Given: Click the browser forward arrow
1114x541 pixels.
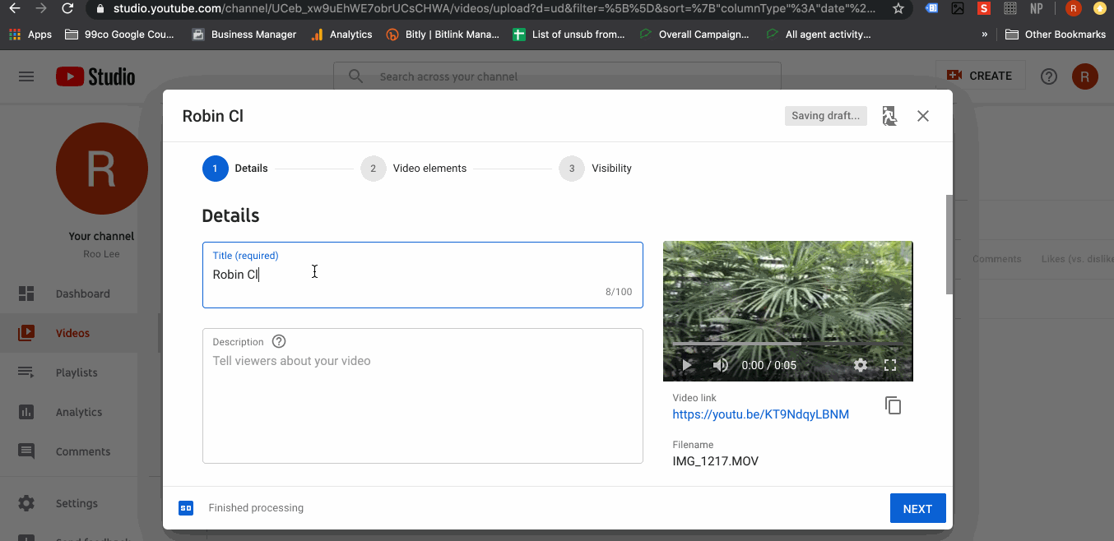Looking at the screenshot, I should pos(41,9).
